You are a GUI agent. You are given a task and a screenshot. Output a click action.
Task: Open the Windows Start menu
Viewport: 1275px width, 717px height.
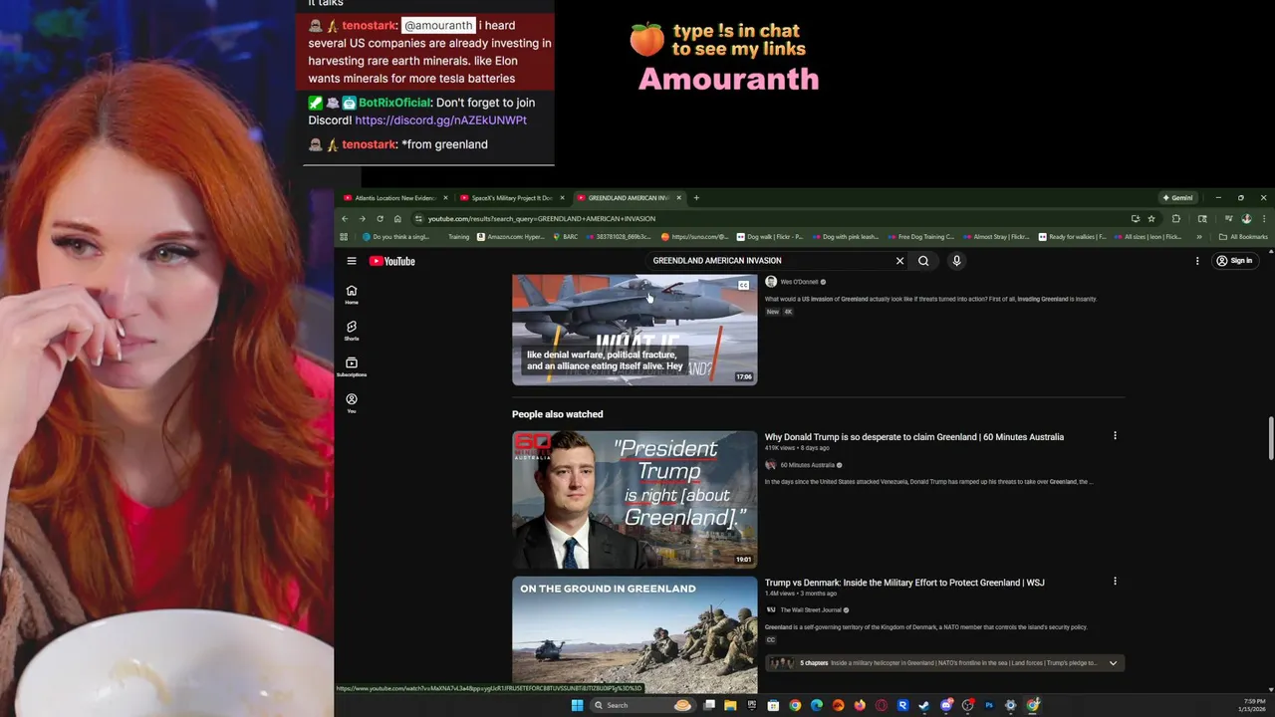point(577,705)
